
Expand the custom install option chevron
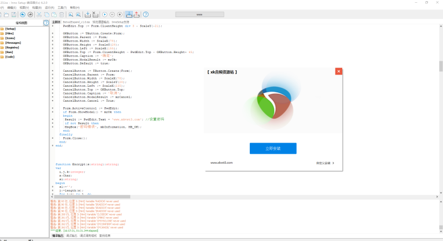(x=333, y=163)
